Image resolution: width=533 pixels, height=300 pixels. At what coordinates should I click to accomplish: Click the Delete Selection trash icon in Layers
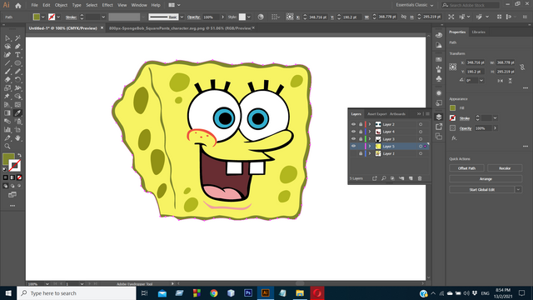[x=420, y=178]
